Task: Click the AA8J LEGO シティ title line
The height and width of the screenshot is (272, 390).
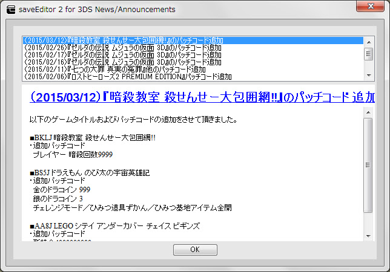Action: tap(114, 226)
